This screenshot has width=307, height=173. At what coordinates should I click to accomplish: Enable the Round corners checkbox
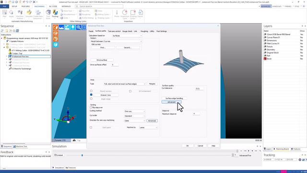tap(91, 91)
